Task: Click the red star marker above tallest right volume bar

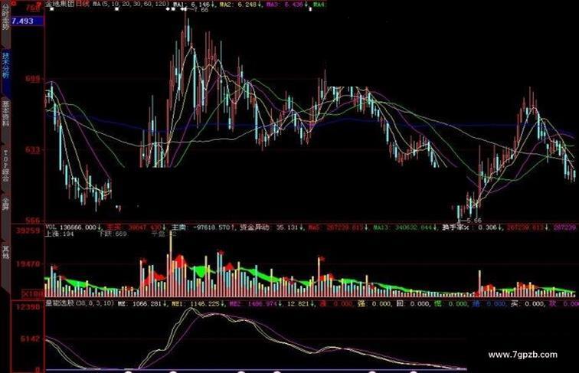Action: point(322,259)
